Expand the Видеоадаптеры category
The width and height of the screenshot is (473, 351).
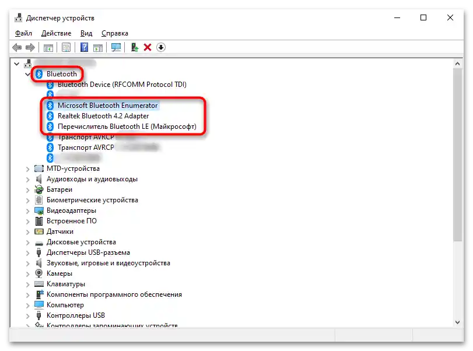28,211
